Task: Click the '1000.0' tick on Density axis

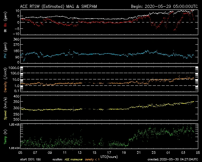Action: coord(14,68)
